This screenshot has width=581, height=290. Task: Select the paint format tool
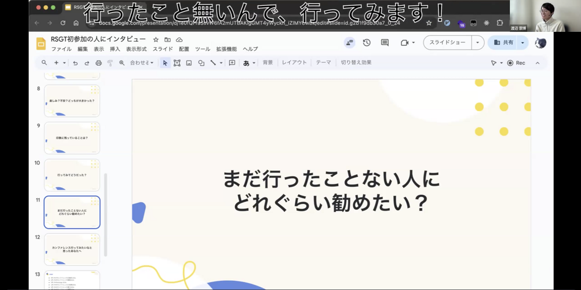tap(110, 63)
